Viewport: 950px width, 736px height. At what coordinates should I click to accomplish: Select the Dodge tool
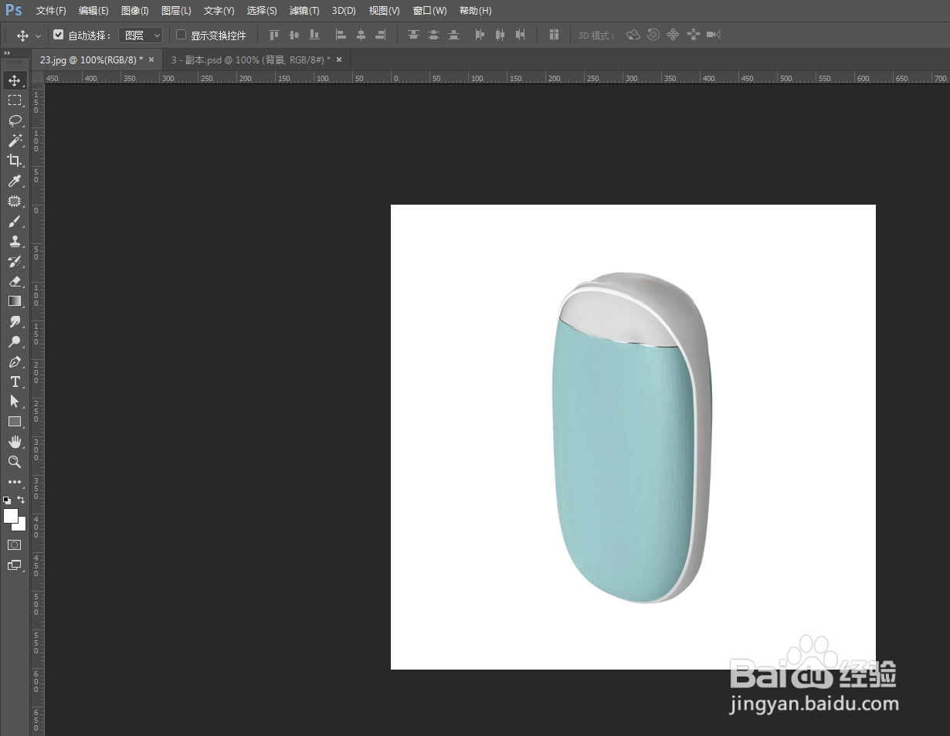(15, 341)
